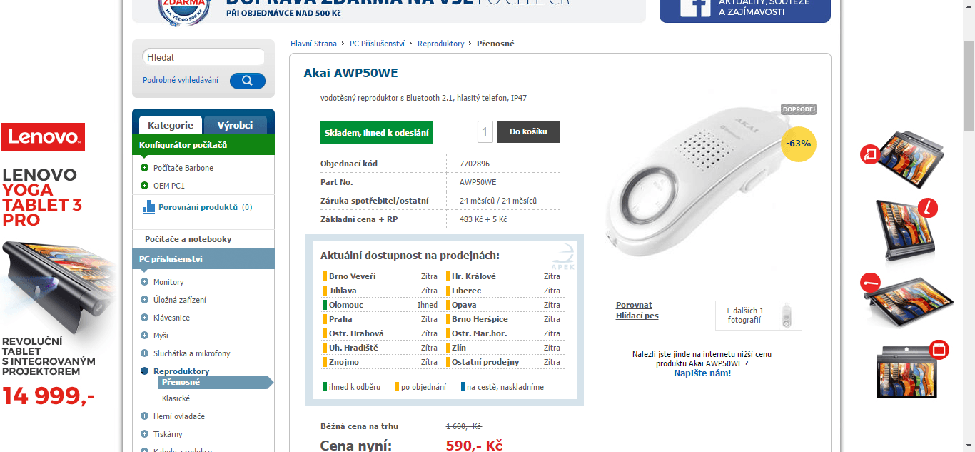Click the Brno Heršpice store row

point(504,319)
